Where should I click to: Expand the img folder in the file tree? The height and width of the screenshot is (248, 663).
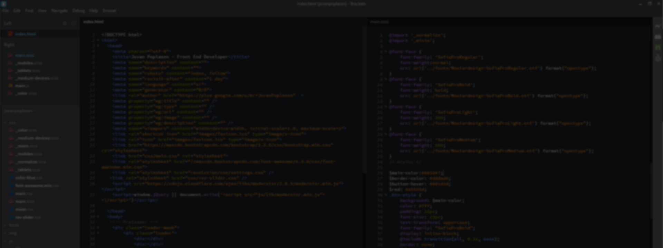pyautogui.click(x=6, y=234)
